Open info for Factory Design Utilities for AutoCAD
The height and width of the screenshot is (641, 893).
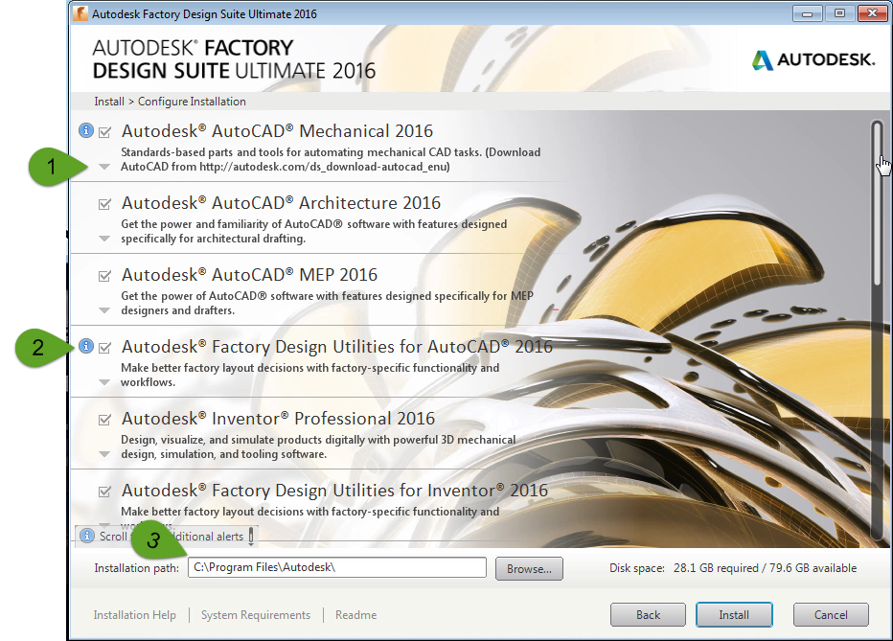click(x=86, y=346)
